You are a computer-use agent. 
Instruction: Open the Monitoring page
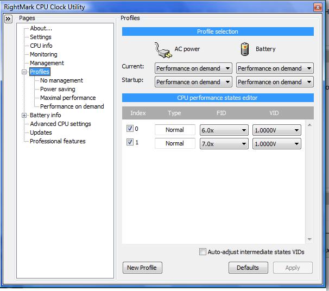(x=43, y=54)
